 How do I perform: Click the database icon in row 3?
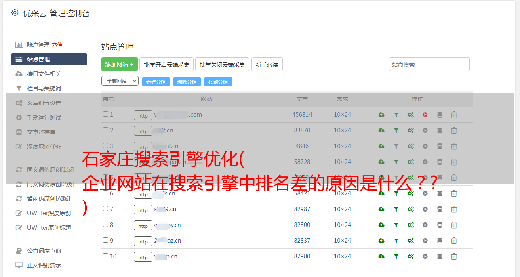[440, 146]
